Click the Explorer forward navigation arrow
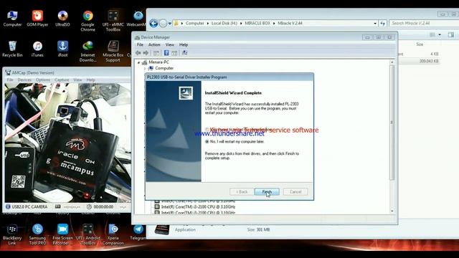This screenshot has height=258, width=459. pyautogui.click(x=163, y=23)
